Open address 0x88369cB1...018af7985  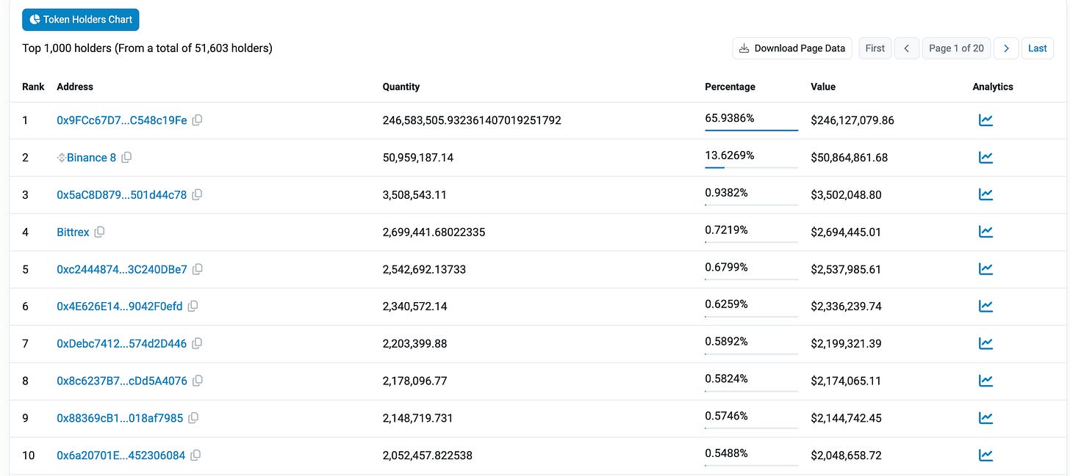click(120, 418)
